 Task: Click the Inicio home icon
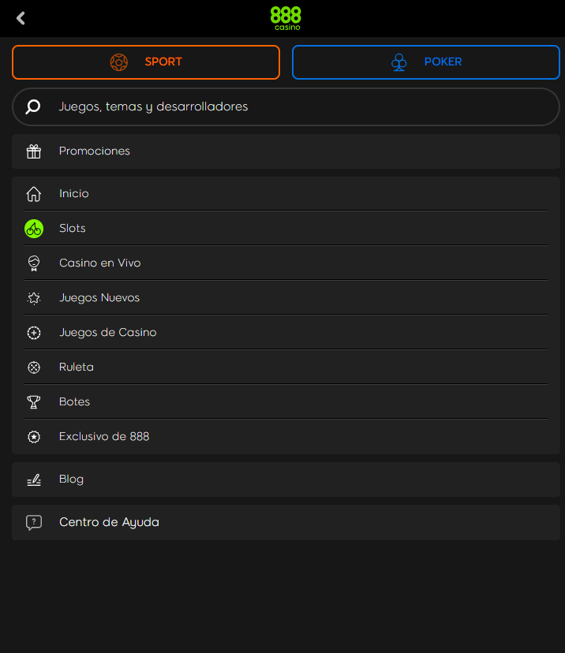[34, 194]
